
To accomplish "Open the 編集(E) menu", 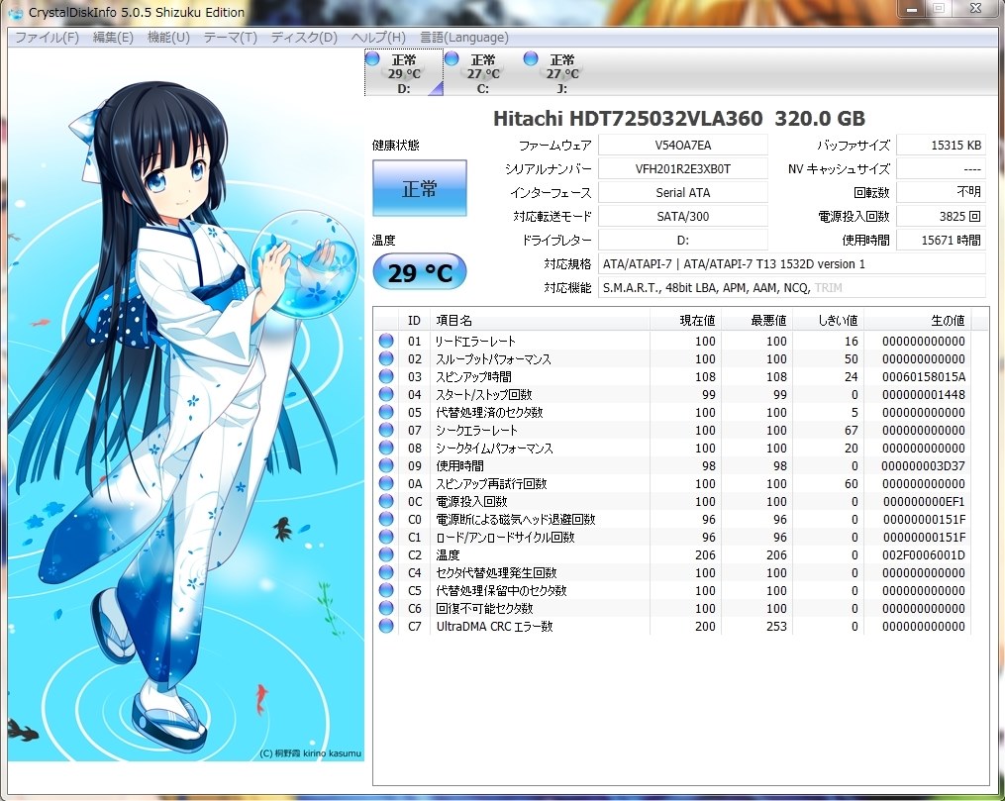I will pyautogui.click(x=113, y=38).
